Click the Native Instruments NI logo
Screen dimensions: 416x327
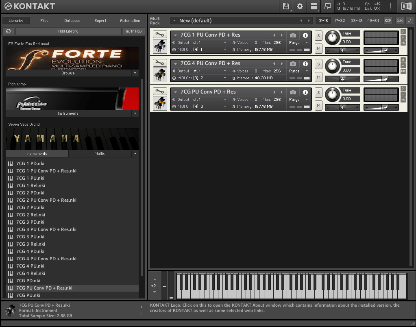click(406, 6)
